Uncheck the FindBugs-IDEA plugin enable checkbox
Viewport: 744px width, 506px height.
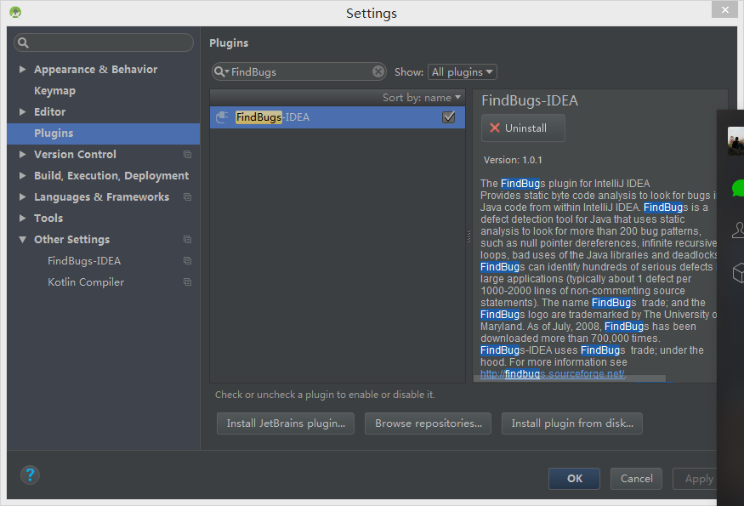point(448,117)
